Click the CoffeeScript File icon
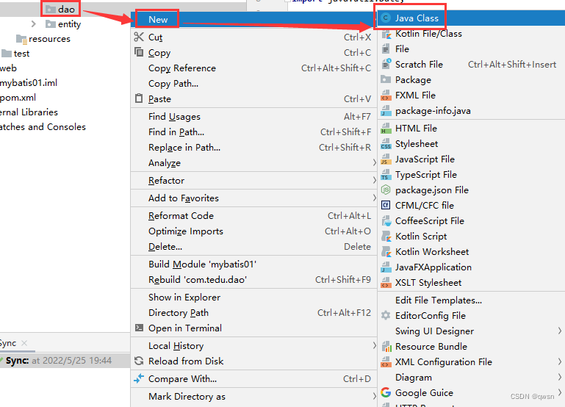The width and height of the screenshot is (565, 407). 386,221
